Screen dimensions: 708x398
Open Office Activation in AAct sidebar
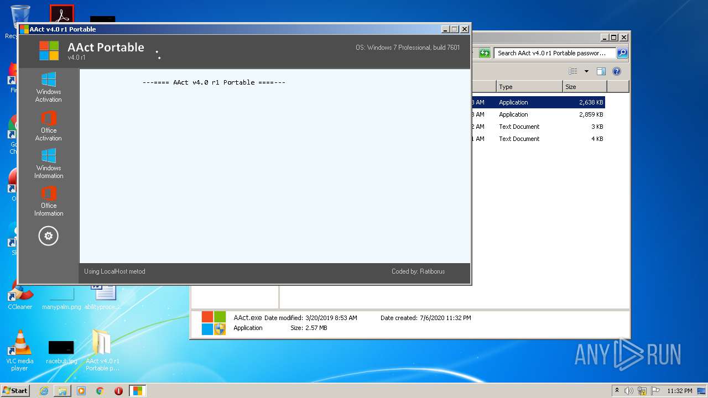tap(49, 126)
